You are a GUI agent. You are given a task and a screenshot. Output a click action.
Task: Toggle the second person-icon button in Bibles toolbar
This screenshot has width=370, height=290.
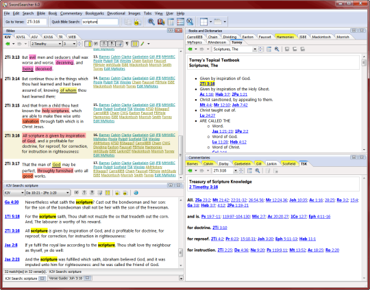click(112, 44)
